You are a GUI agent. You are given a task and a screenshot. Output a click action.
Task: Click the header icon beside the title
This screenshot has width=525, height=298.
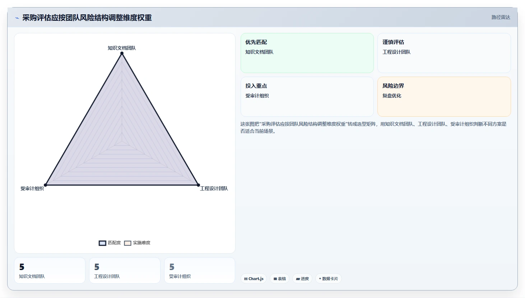coord(17,18)
